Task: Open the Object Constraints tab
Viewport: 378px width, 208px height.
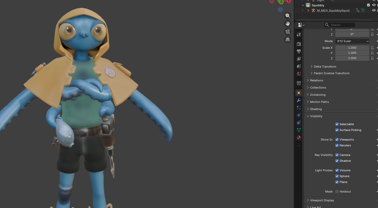Action: [299, 123]
